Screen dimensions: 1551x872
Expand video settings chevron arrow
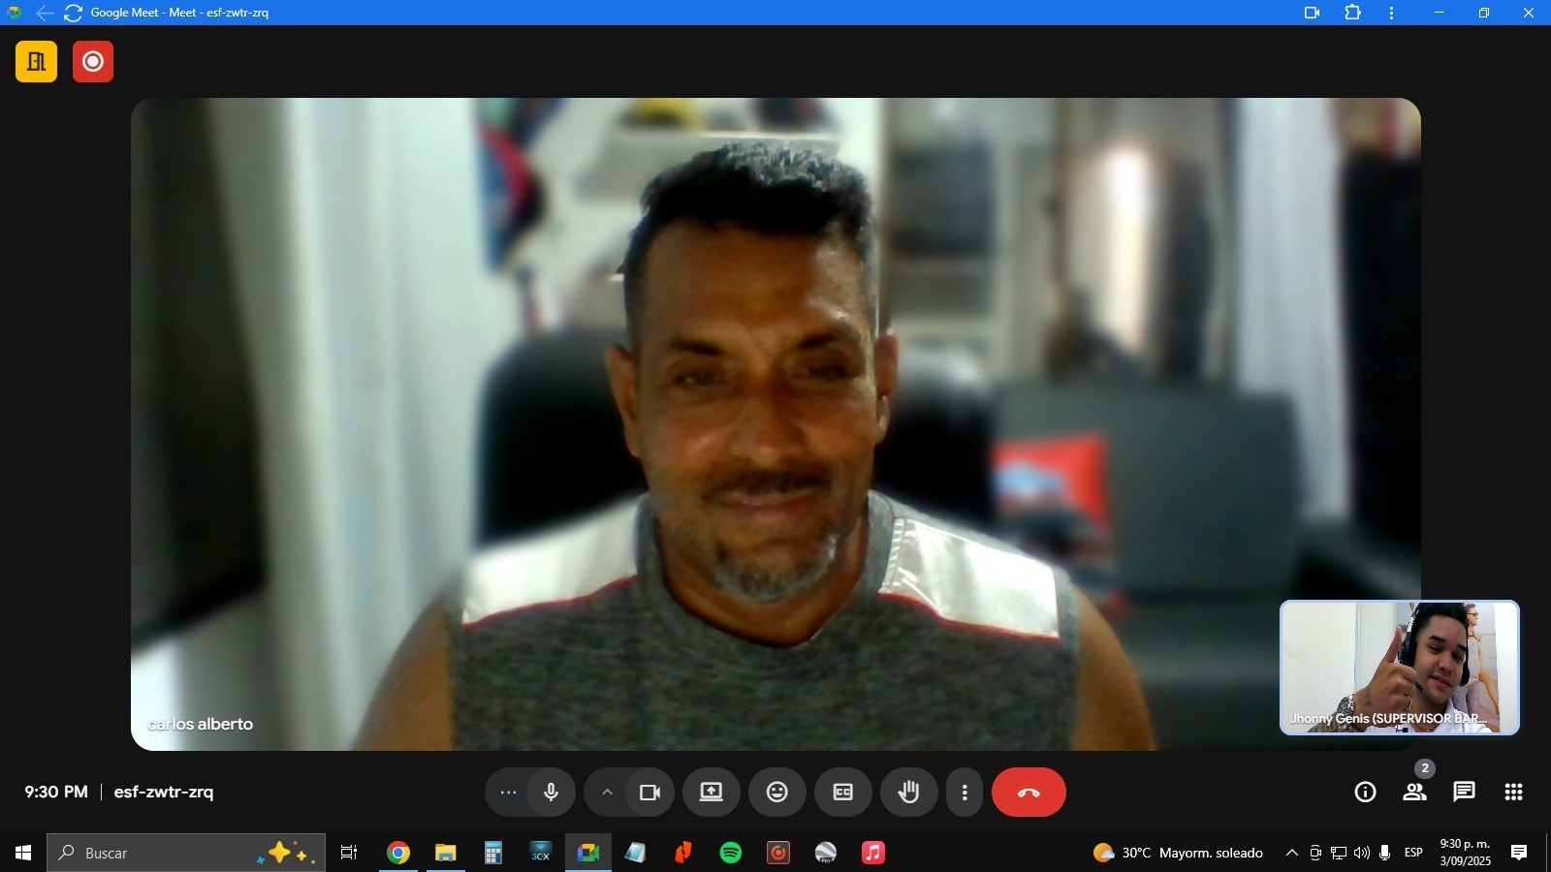point(607,793)
